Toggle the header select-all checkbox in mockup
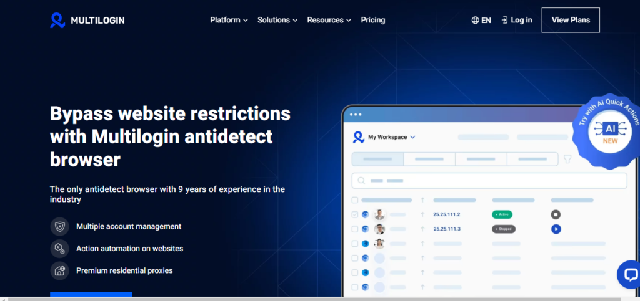 click(355, 200)
